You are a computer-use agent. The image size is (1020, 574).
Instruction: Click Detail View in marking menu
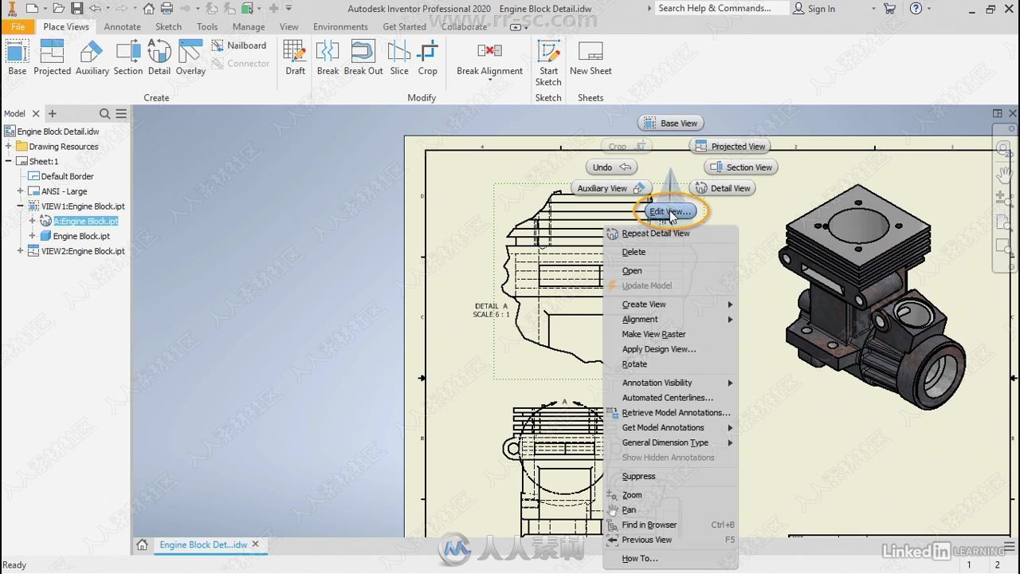coord(723,189)
